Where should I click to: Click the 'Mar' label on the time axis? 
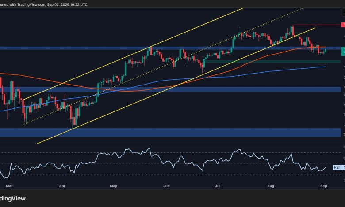coord(9,186)
